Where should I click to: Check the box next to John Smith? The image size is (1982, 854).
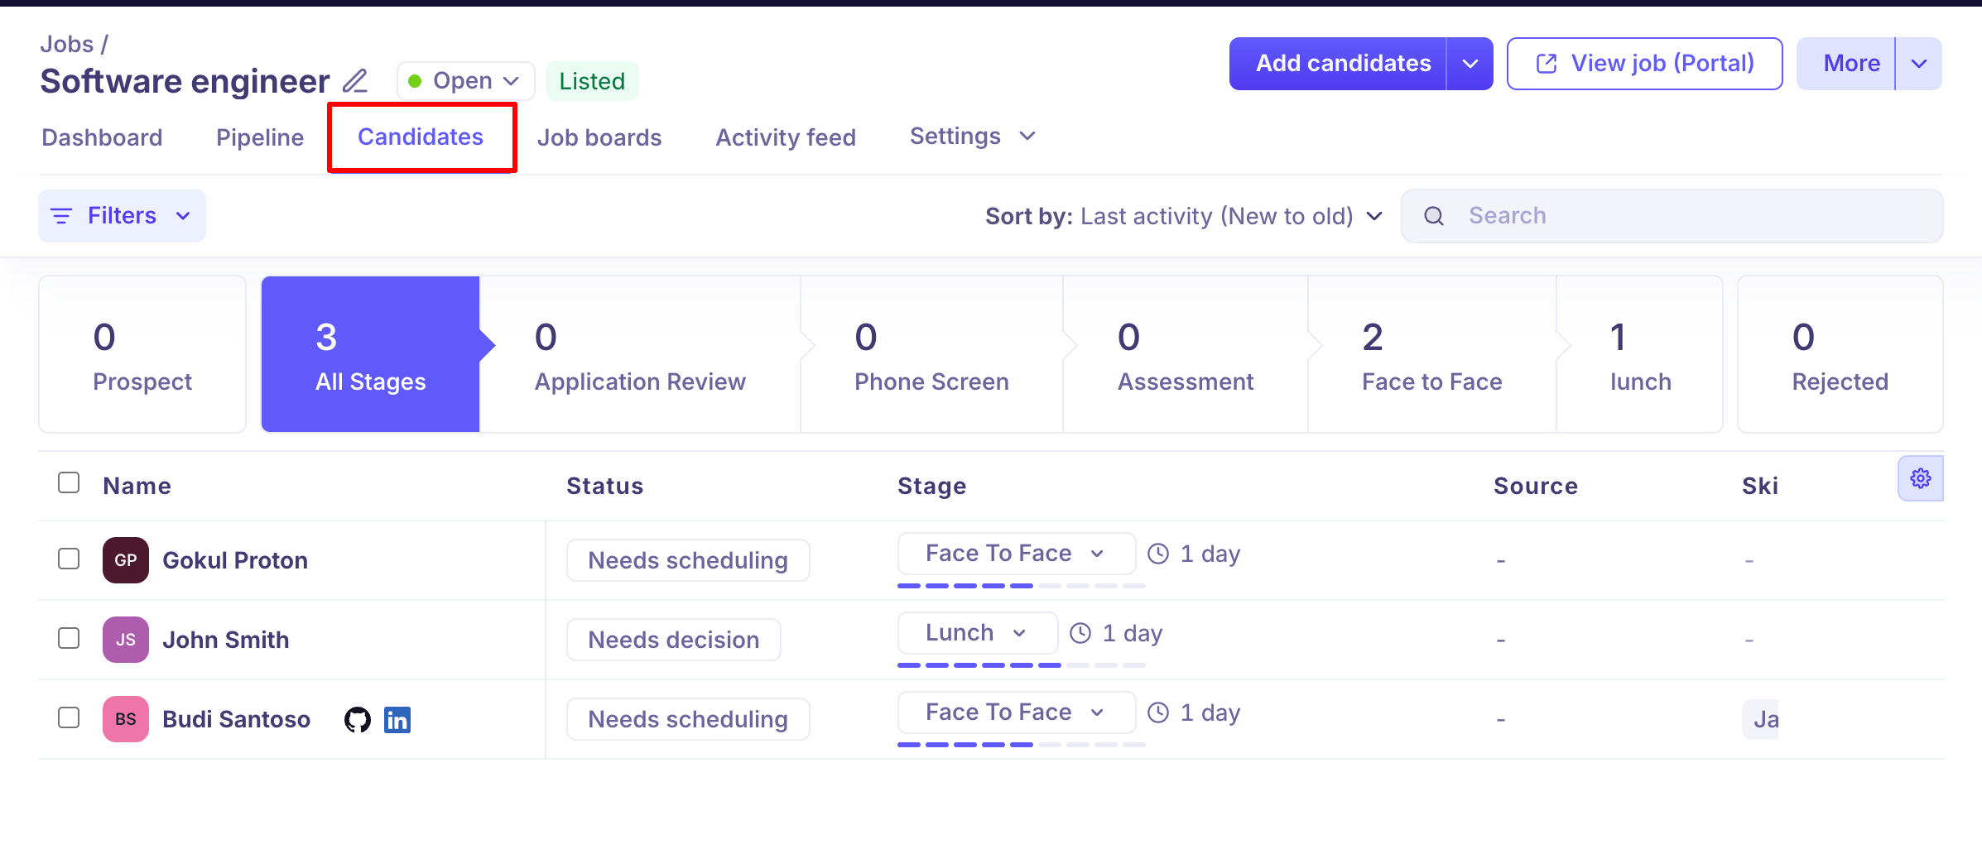coord(69,638)
